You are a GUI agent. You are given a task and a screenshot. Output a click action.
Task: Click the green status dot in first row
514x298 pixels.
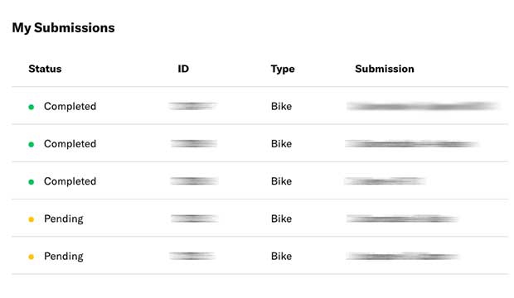32,107
